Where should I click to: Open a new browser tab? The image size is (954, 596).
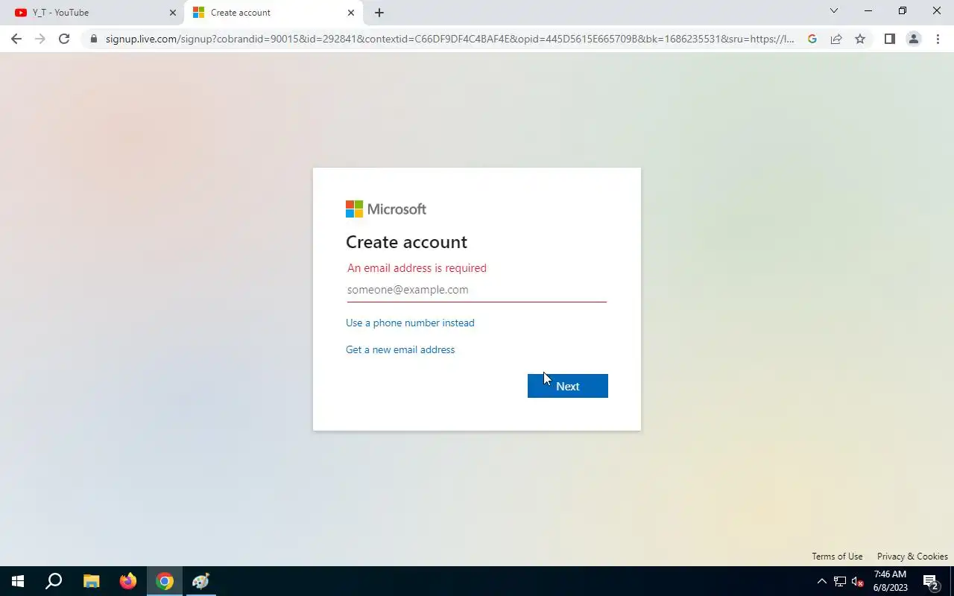pos(379,13)
